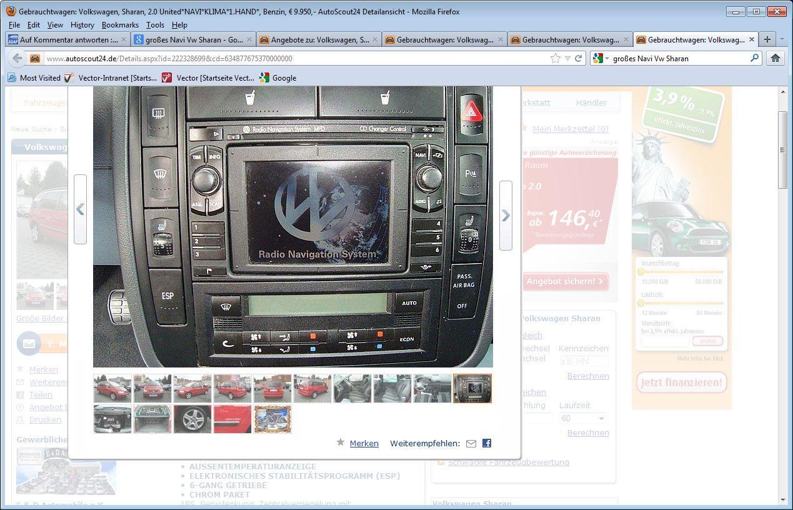793x510 pixels.
Task: Show next photo in the gallery
Action: point(506,216)
